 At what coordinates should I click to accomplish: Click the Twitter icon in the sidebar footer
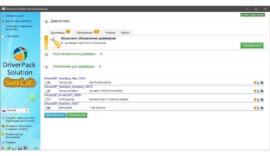point(14,148)
